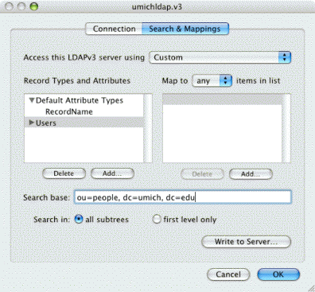
Task: Choose the 'all subtrees' radio button
Action: click(79, 220)
